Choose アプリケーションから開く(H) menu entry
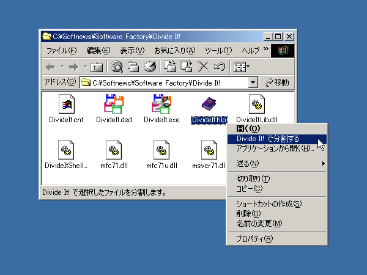 (277, 148)
